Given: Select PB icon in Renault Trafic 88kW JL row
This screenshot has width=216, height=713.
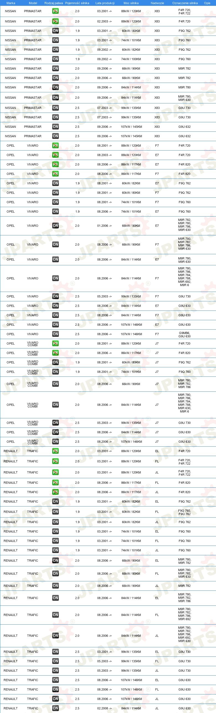Looking at the screenshot, I should click(56, 472).
